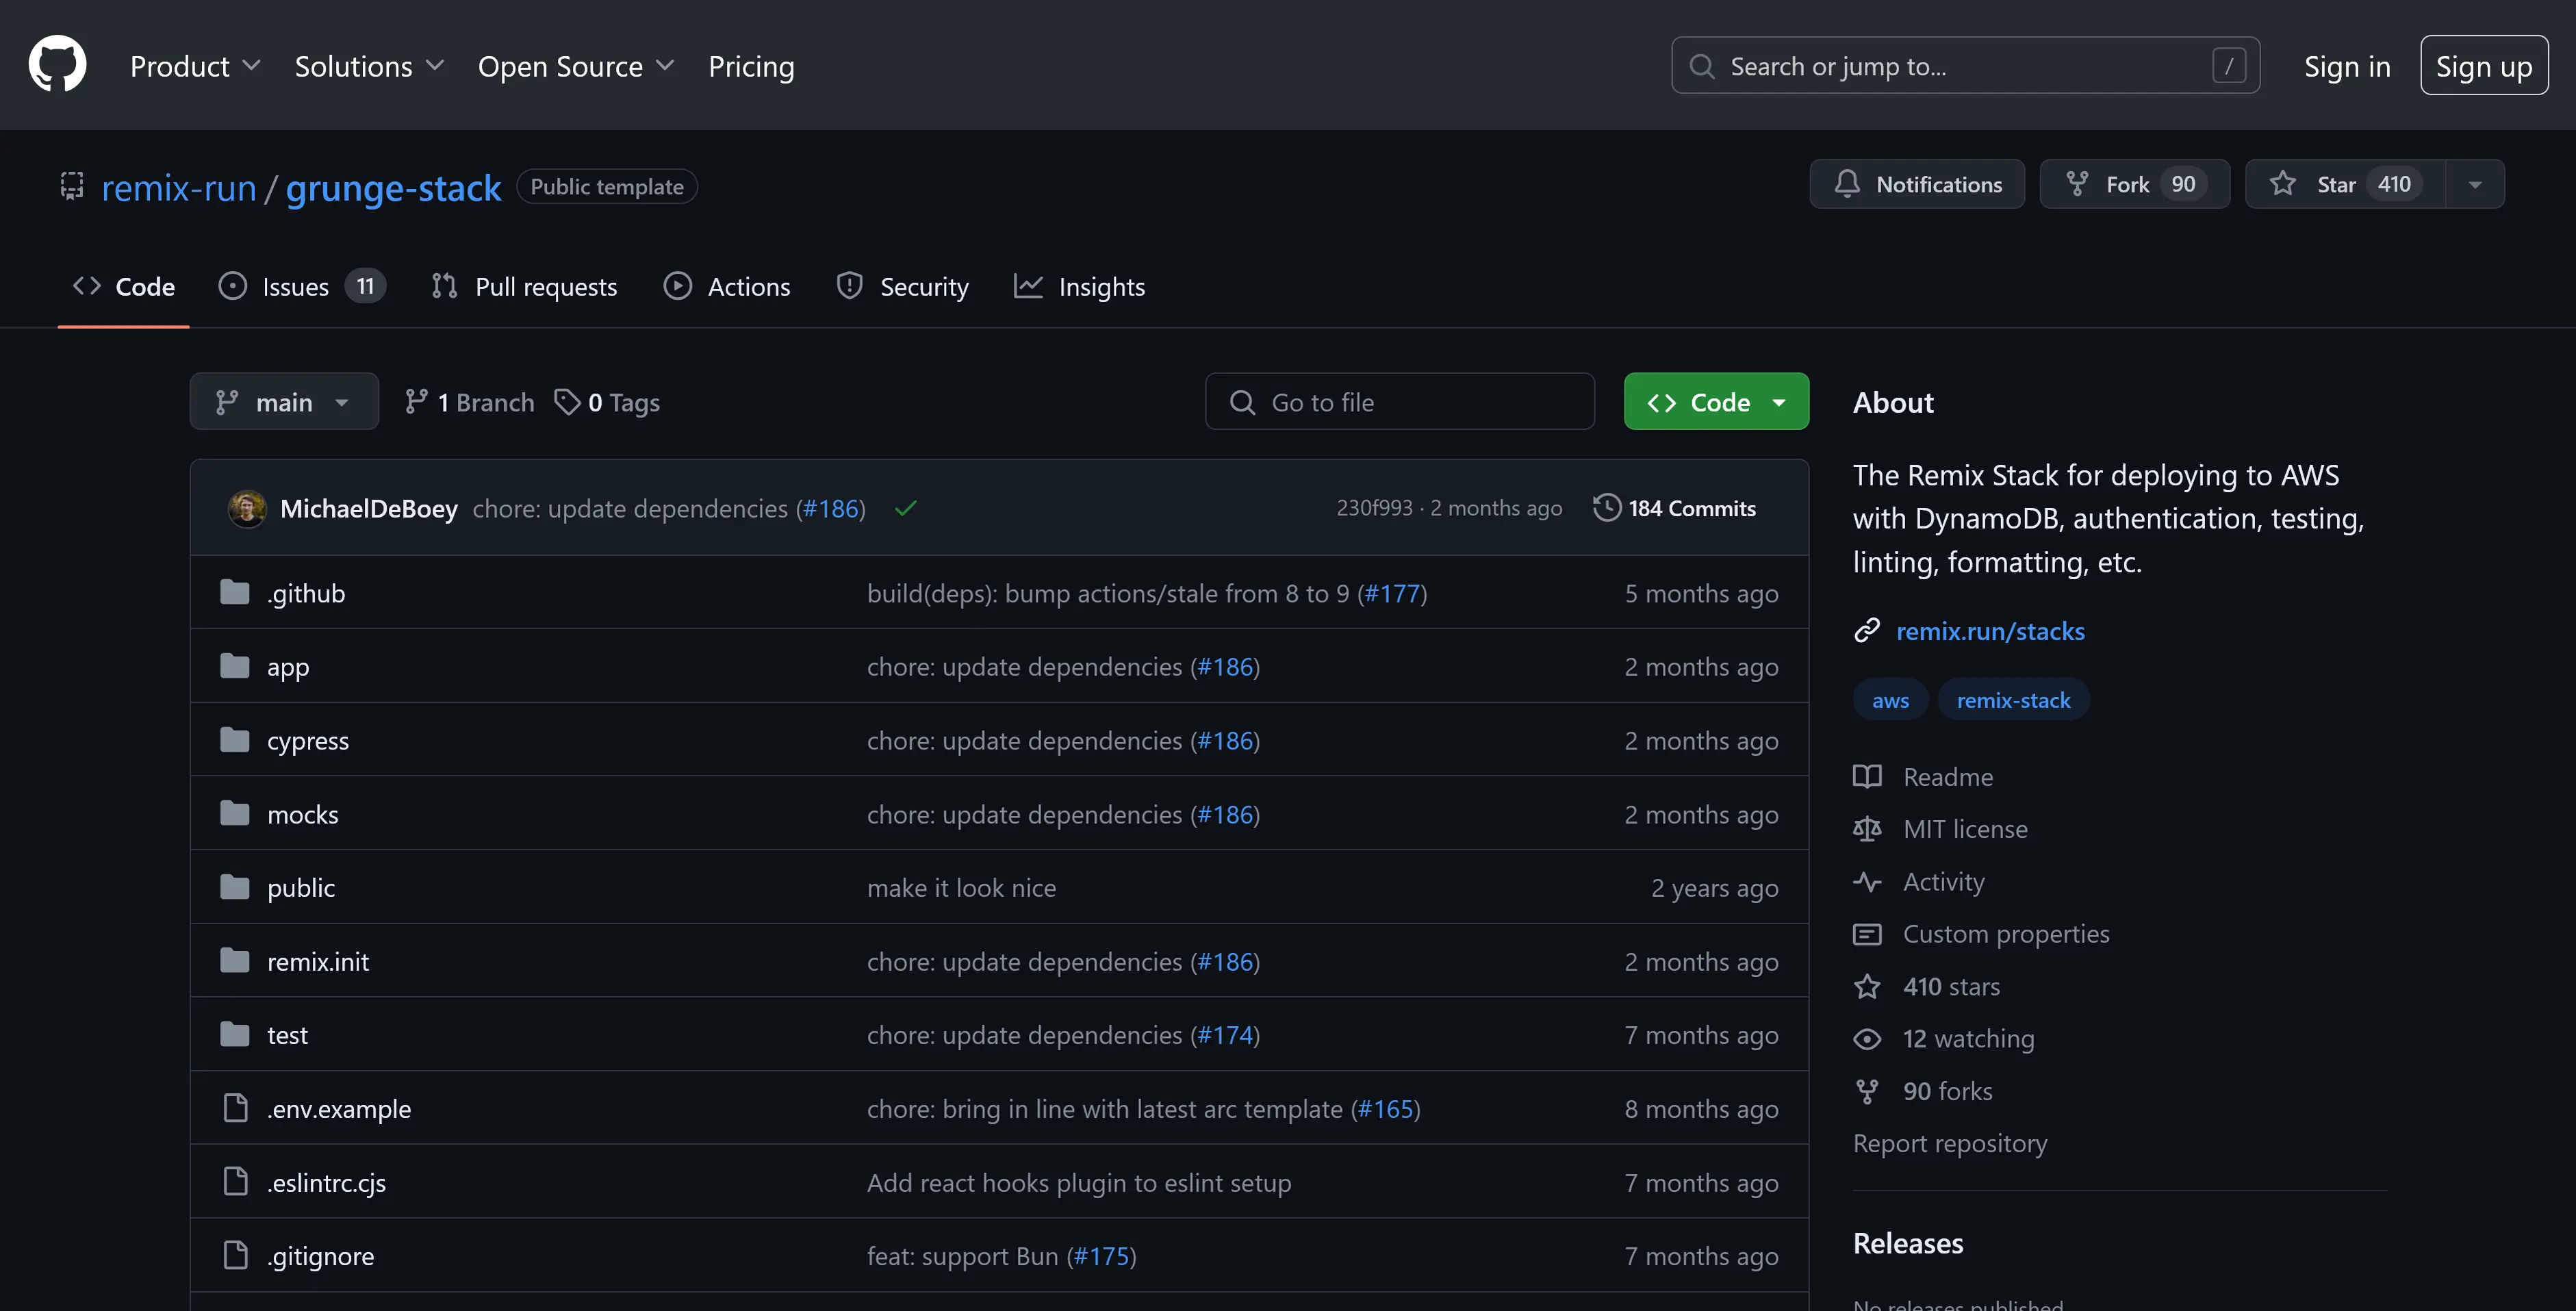Select the aws topic tag
This screenshot has height=1311, width=2576.
click(x=1890, y=700)
